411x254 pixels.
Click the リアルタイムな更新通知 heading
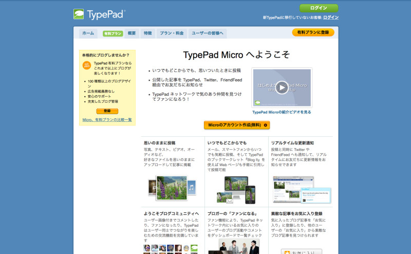(x=292, y=143)
